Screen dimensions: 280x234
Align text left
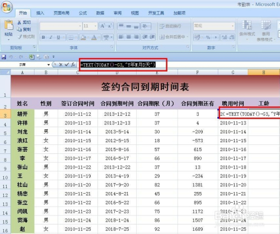(x=121, y=37)
